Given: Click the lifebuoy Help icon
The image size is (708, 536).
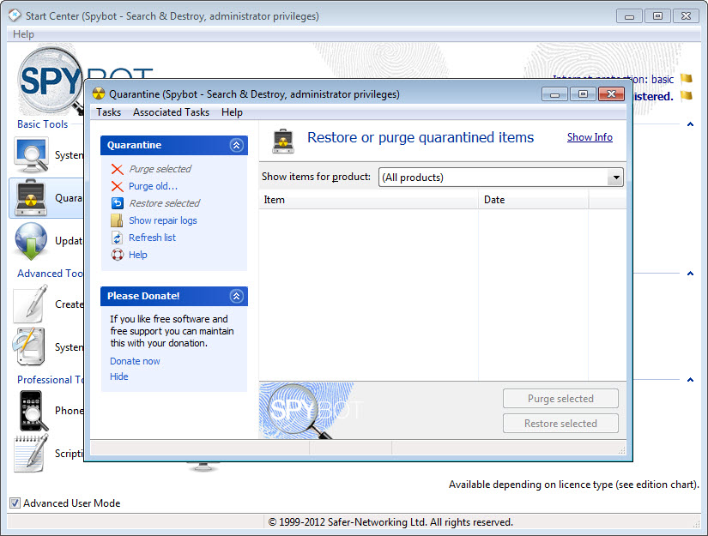Looking at the screenshot, I should click(x=117, y=255).
